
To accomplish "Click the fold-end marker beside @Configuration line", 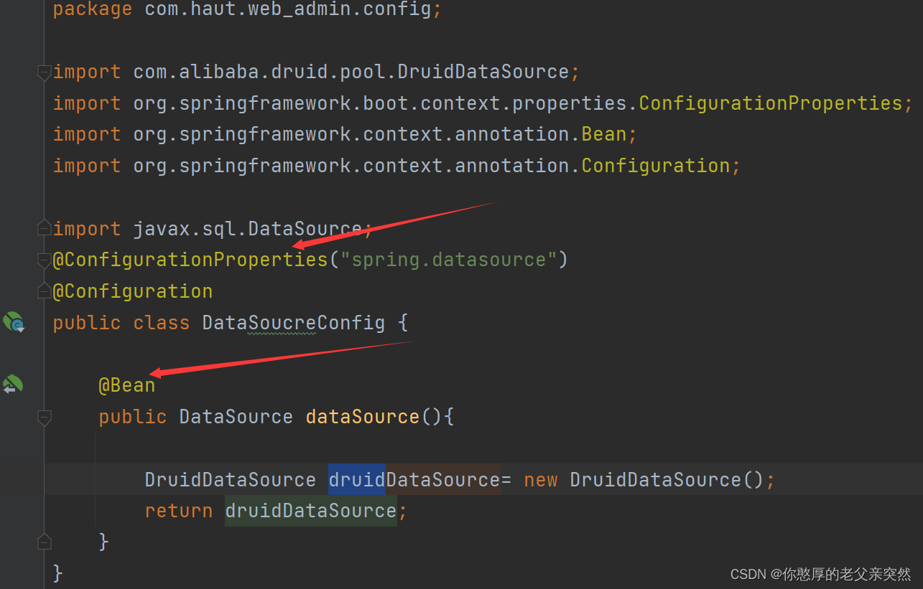I will 44,291.
